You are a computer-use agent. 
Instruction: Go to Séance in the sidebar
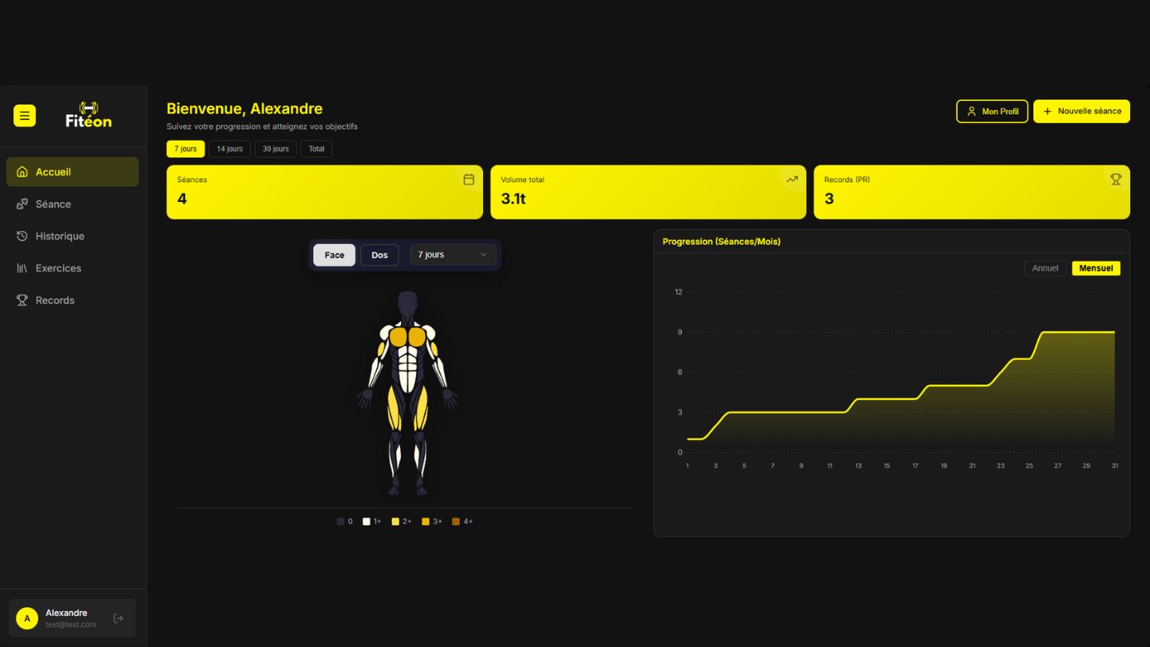tap(73, 204)
